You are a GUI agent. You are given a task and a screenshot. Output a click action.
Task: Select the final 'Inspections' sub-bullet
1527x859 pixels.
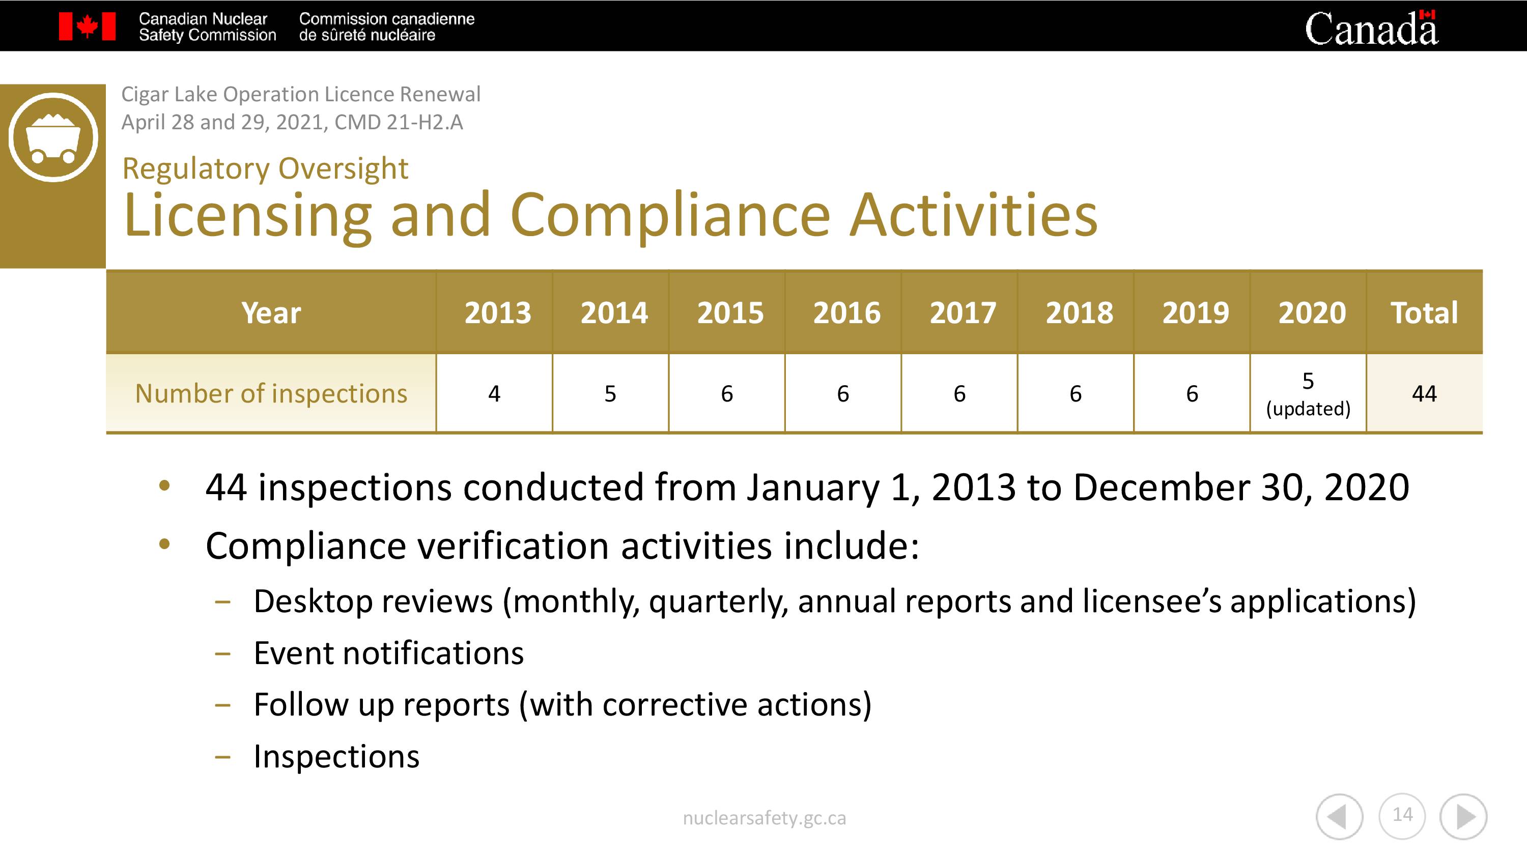click(x=336, y=756)
